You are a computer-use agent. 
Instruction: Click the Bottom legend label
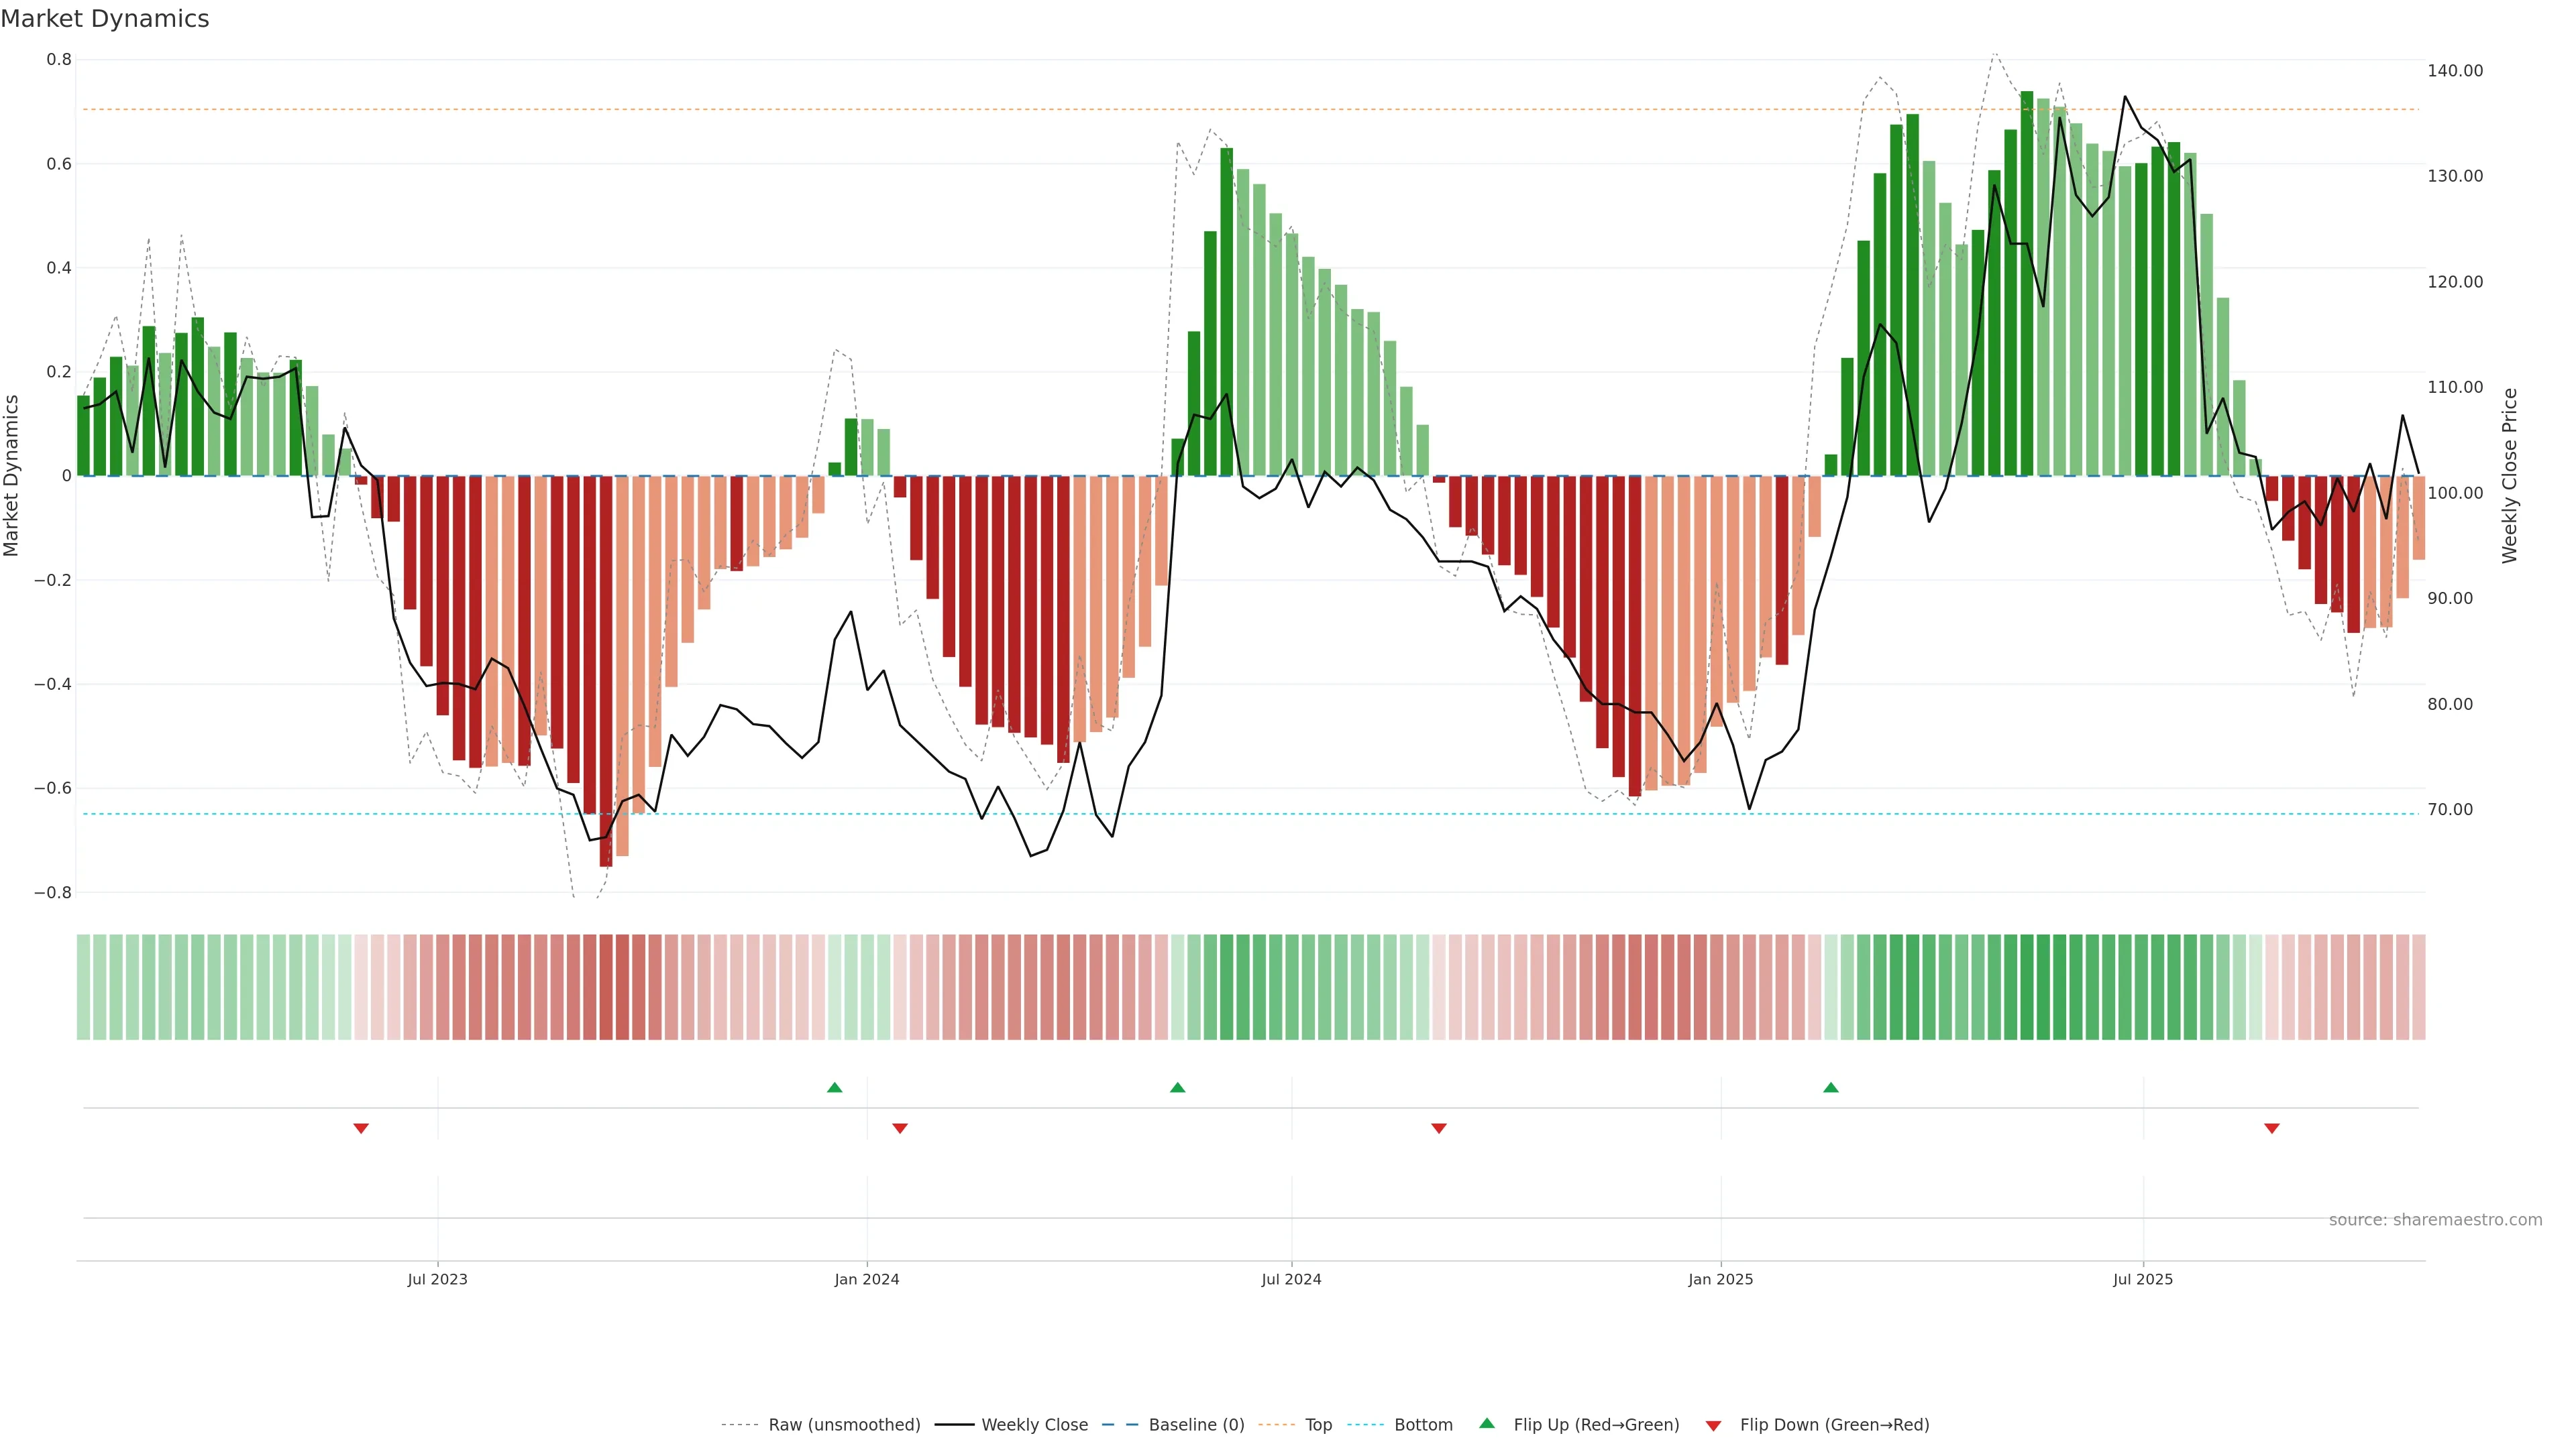(x=1423, y=1425)
